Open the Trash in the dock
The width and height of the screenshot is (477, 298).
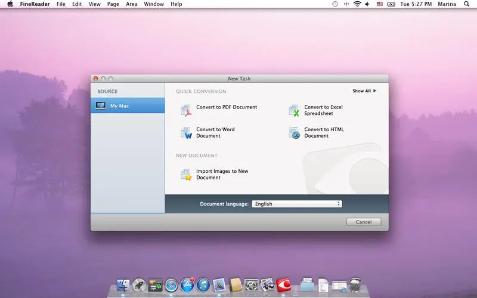[x=355, y=285]
